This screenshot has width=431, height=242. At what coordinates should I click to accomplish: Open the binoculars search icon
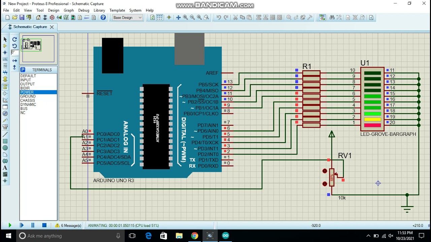(332, 17)
